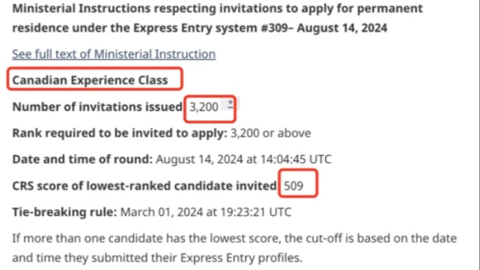The height and width of the screenshot is (270, 480).
Task: Click the 3,200 invitations issued value
Action: 204,107
